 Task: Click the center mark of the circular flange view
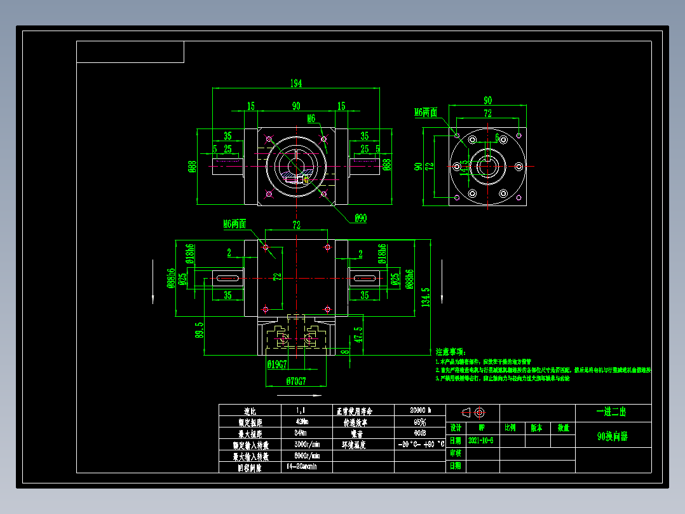coord(487,166)
